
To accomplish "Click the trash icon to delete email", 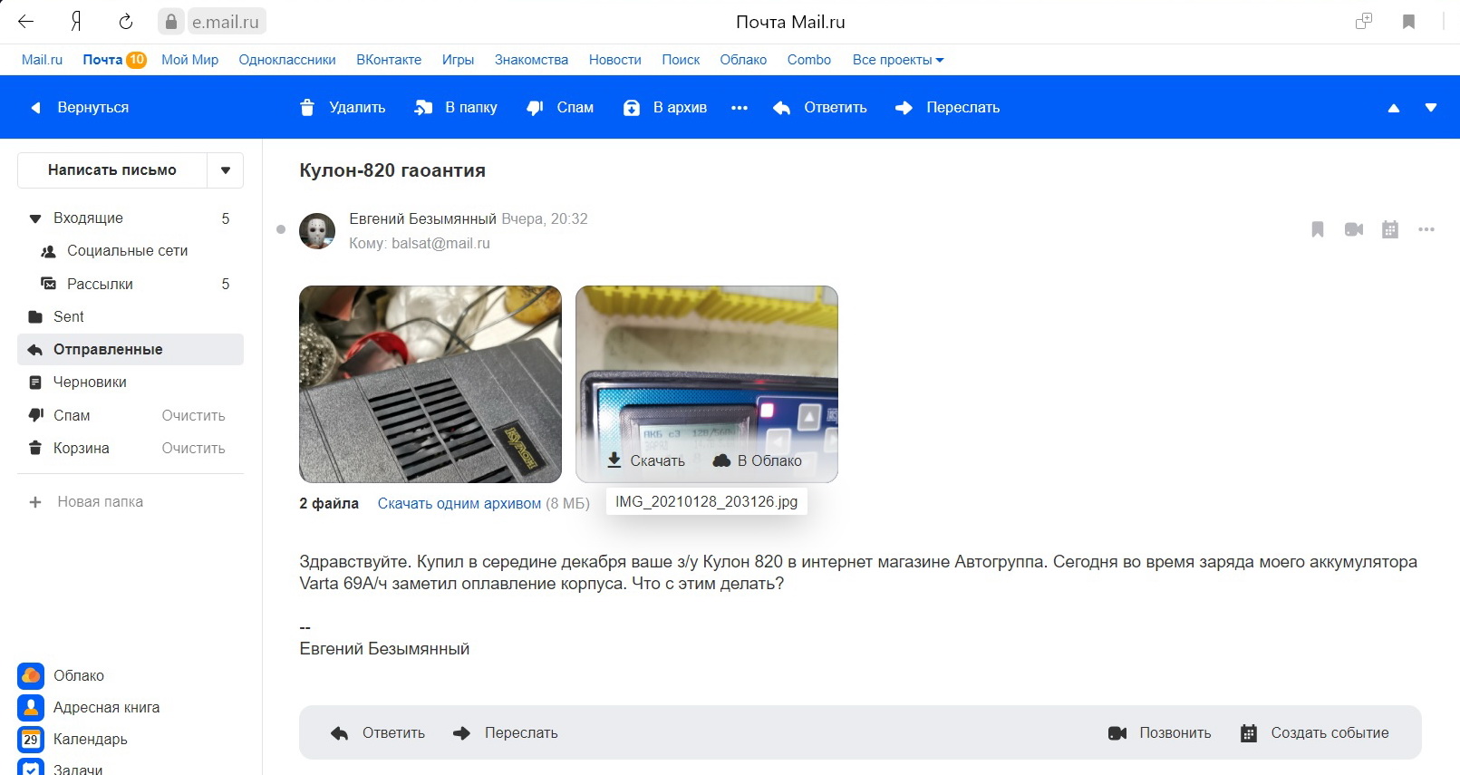I will click(307, 108).
